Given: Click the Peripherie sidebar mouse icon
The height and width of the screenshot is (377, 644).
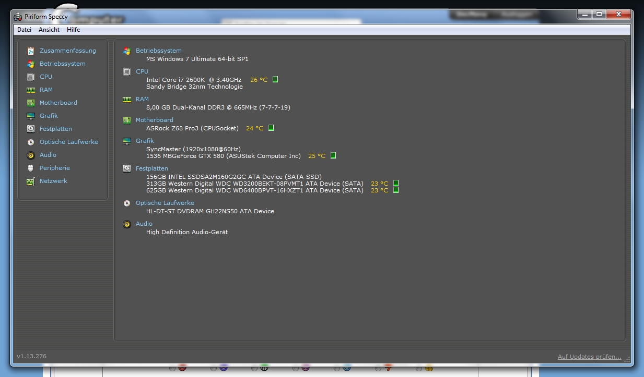Looking at the screenshot, I should pyautogui.click(x=30, y=168).
